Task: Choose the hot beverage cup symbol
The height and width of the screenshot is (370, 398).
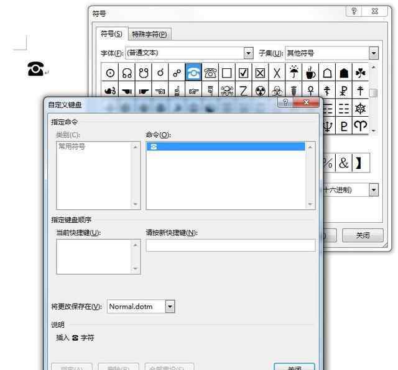Action: (x=311, y=73)
